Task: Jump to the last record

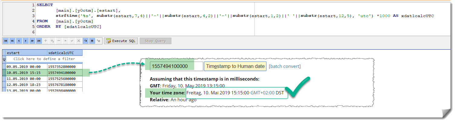Action: 39,41
